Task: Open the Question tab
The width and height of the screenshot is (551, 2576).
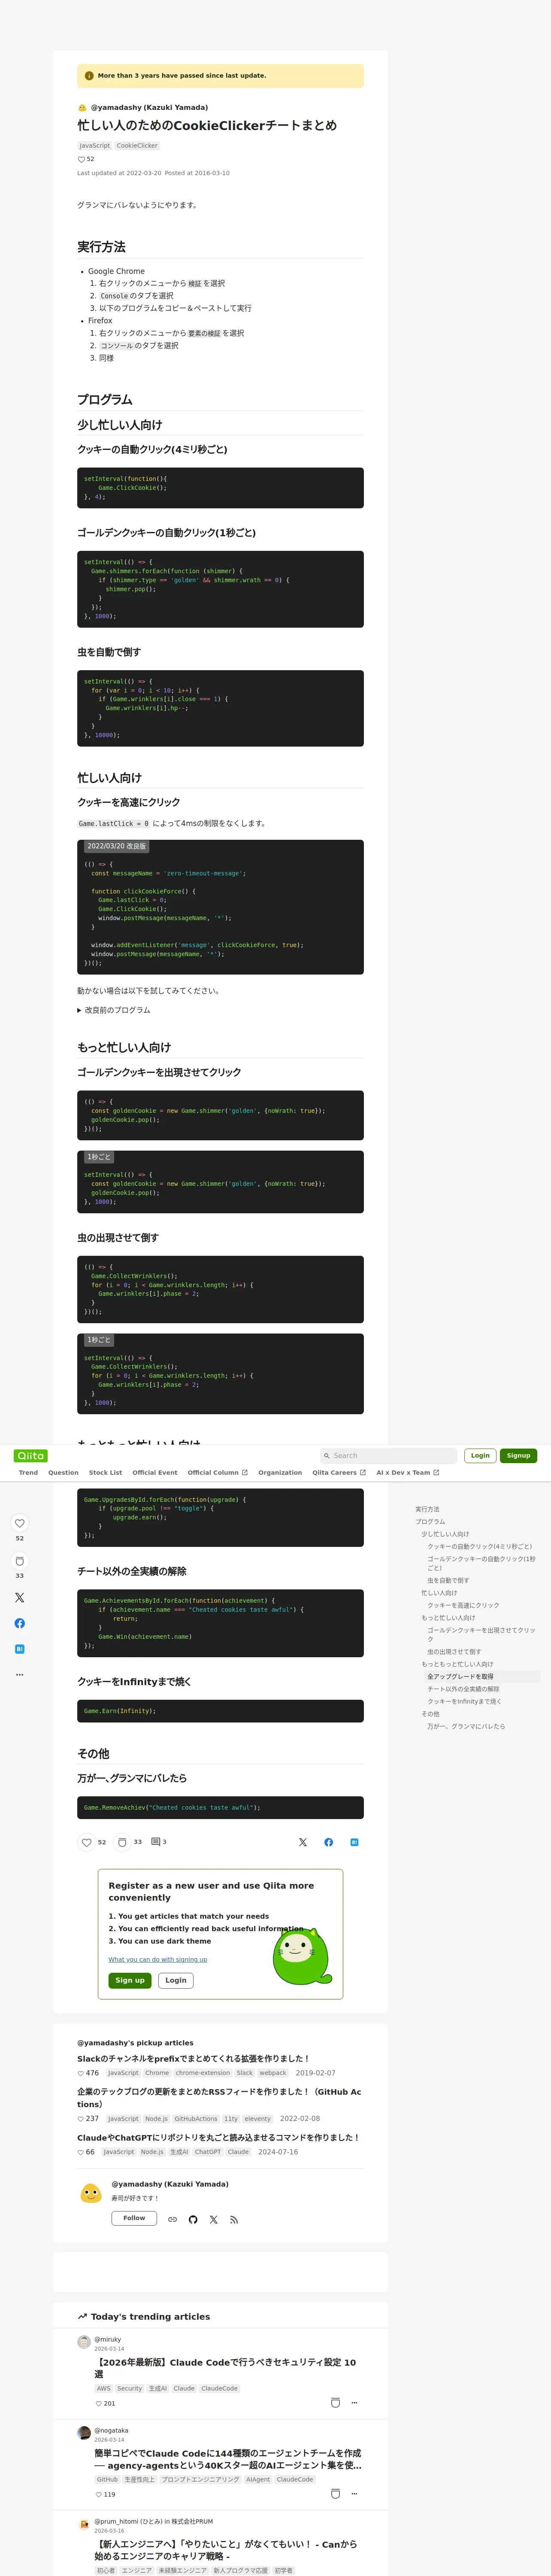Action: click(x=63, y=1472)
